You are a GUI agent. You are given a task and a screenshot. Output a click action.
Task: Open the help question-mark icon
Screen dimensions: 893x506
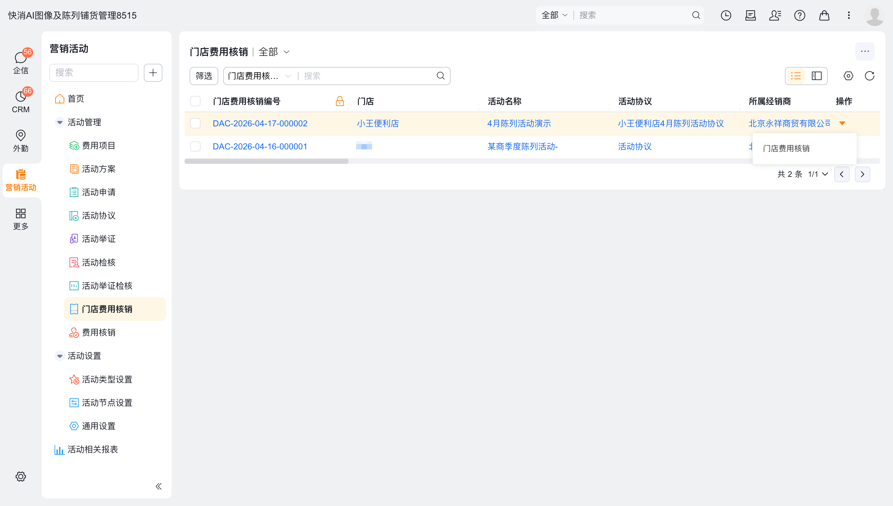click(x=799, y=15)
